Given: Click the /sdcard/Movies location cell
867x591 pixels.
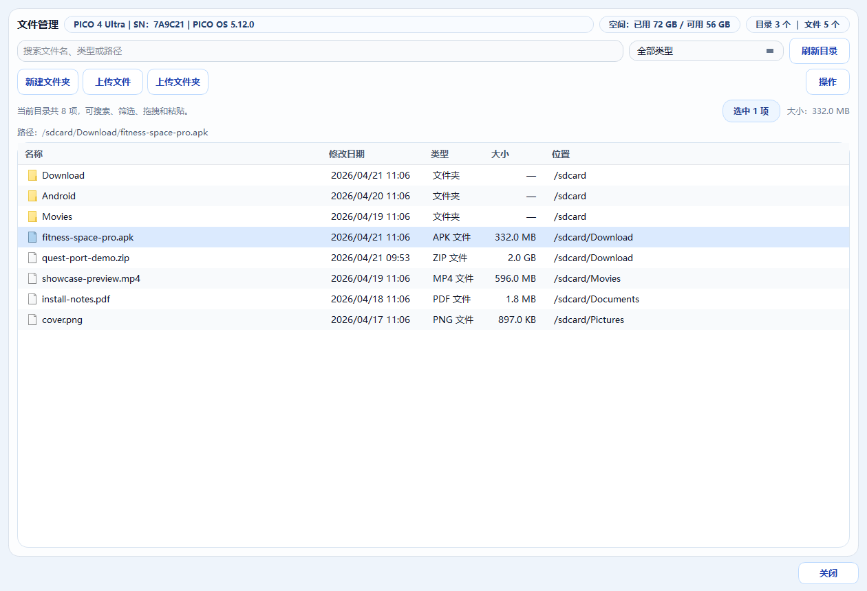Looking at the screenshot, I should pos(587,278).
